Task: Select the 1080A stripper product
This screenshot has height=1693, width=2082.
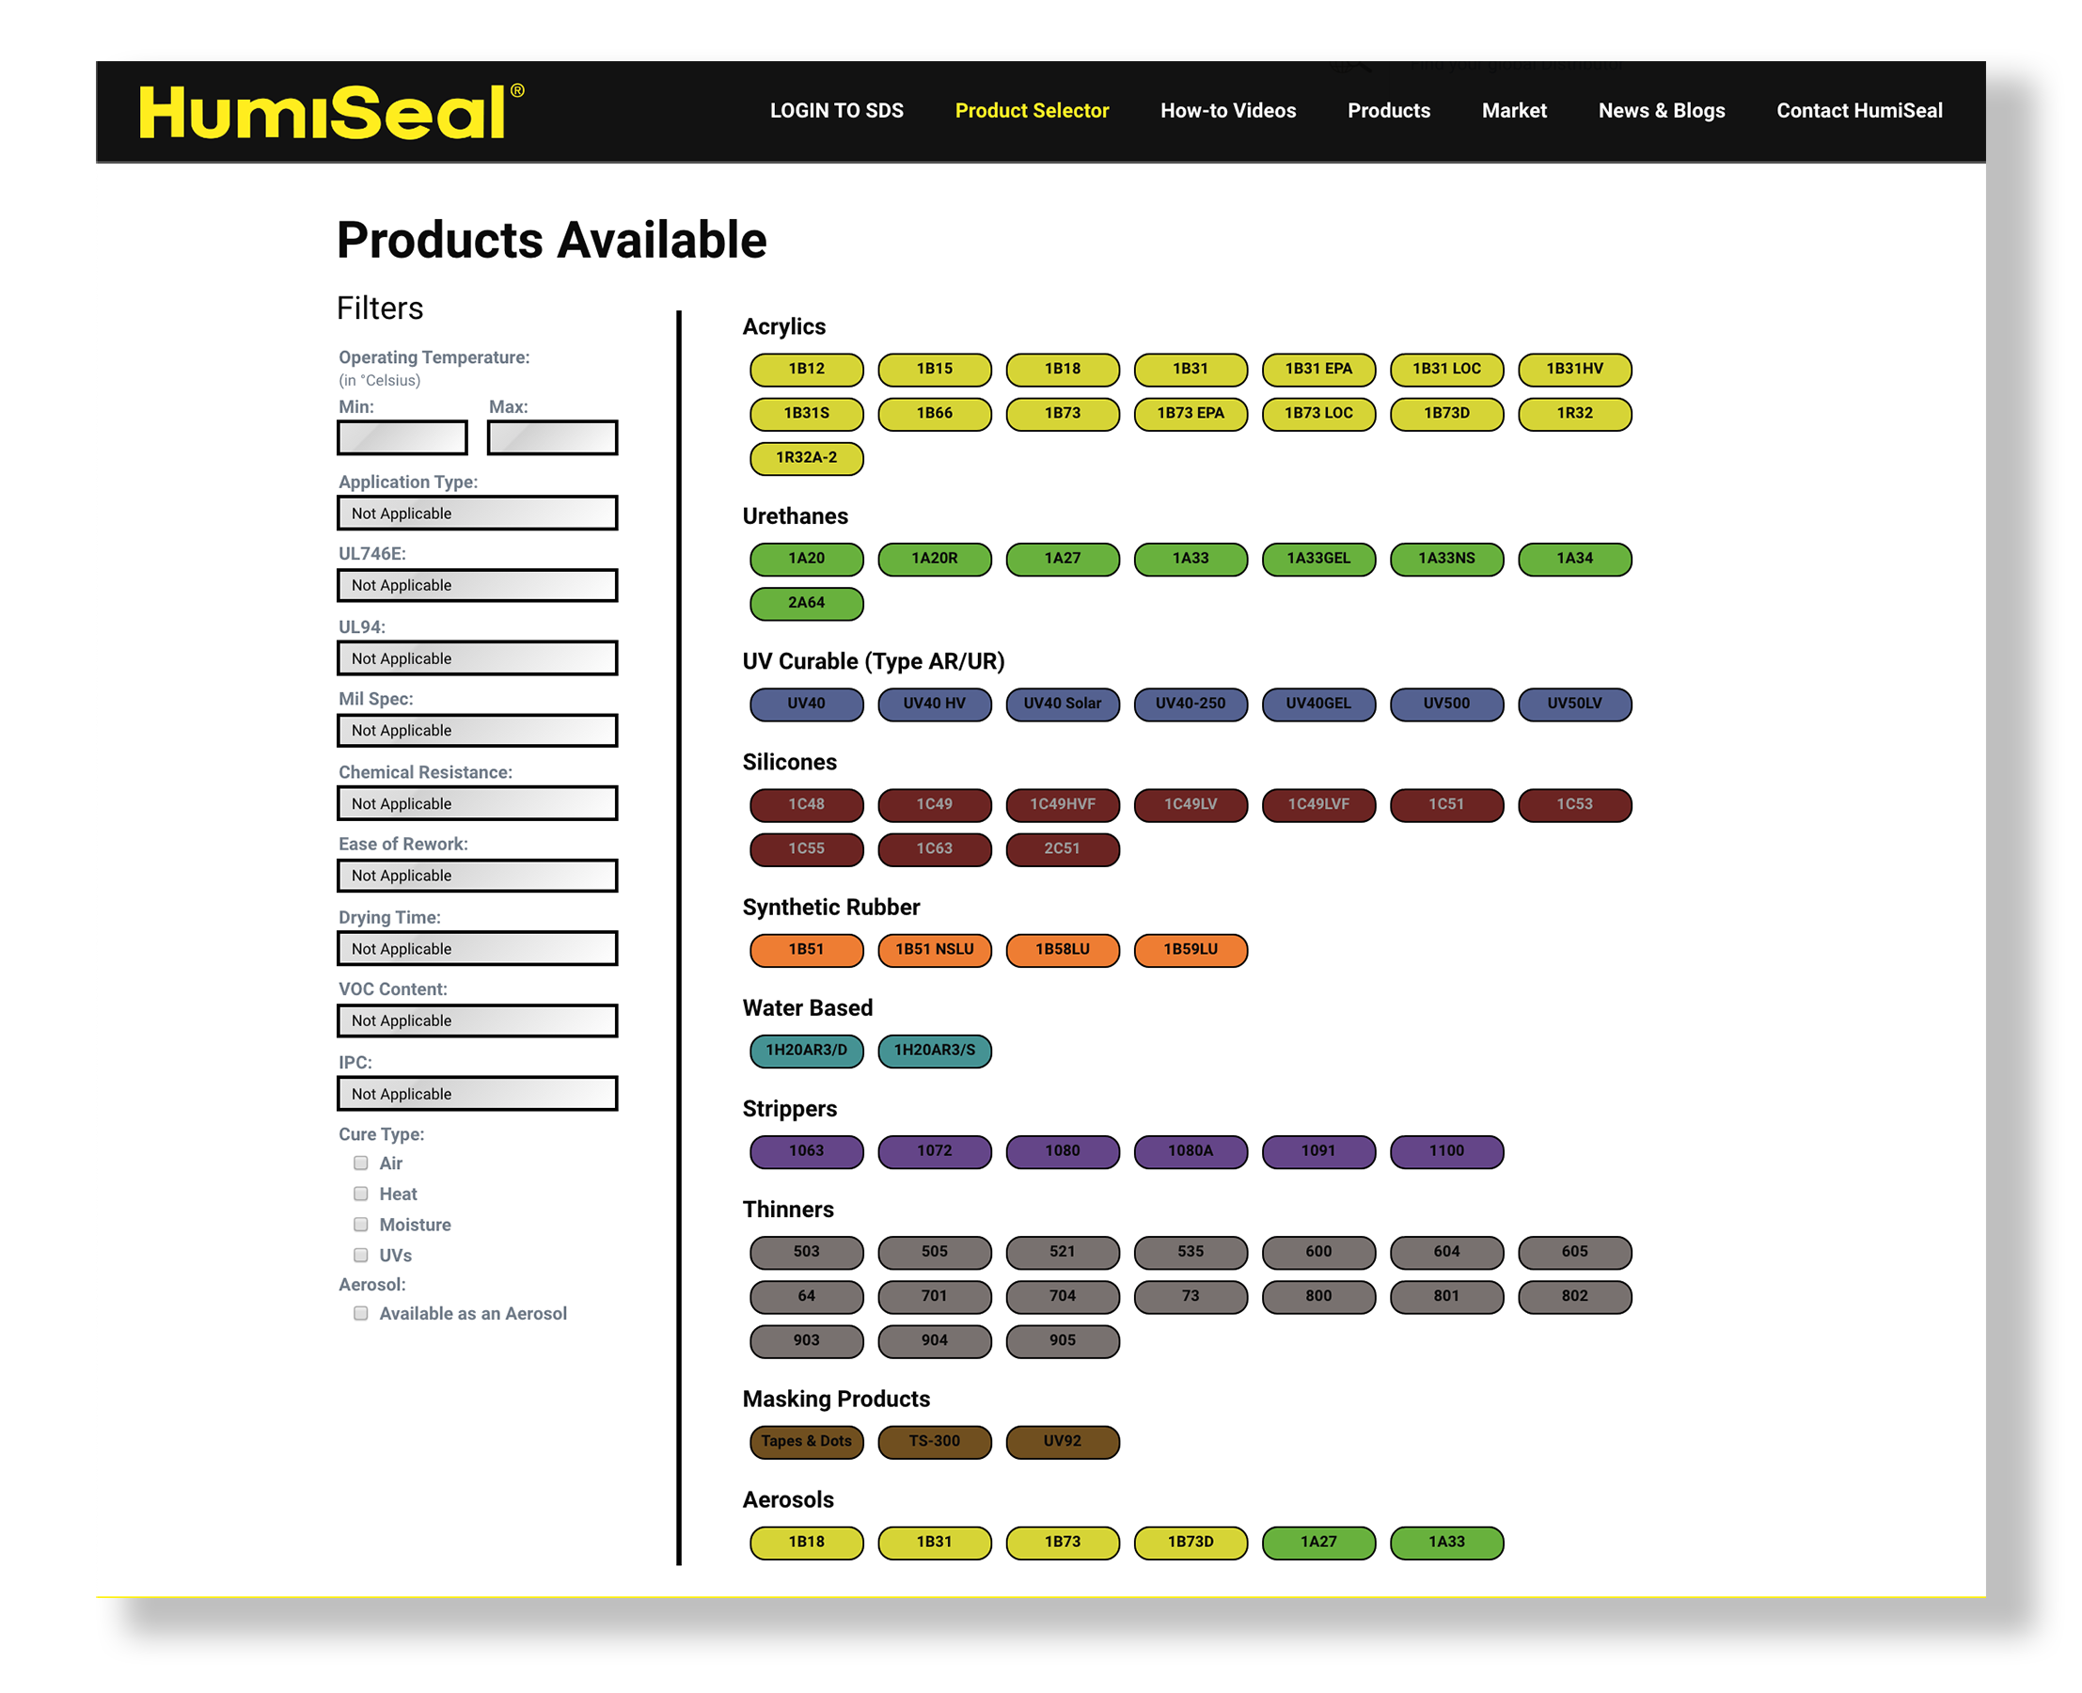Action: [x=1190, y=1151]
